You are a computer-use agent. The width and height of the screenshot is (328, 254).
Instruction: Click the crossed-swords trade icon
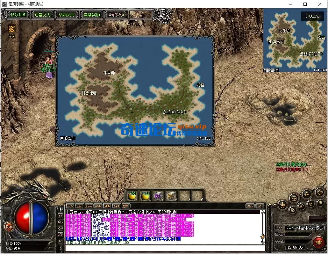coord(302,207)
